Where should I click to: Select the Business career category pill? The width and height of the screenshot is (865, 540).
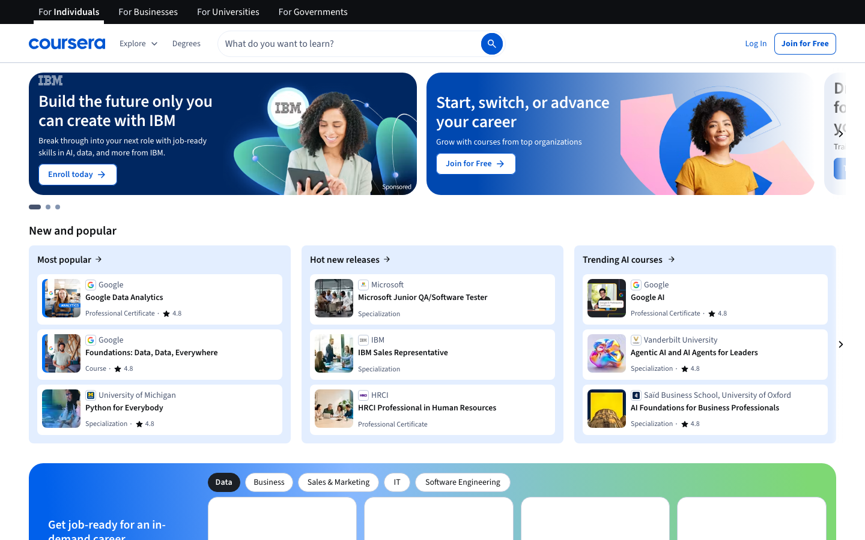269,482
